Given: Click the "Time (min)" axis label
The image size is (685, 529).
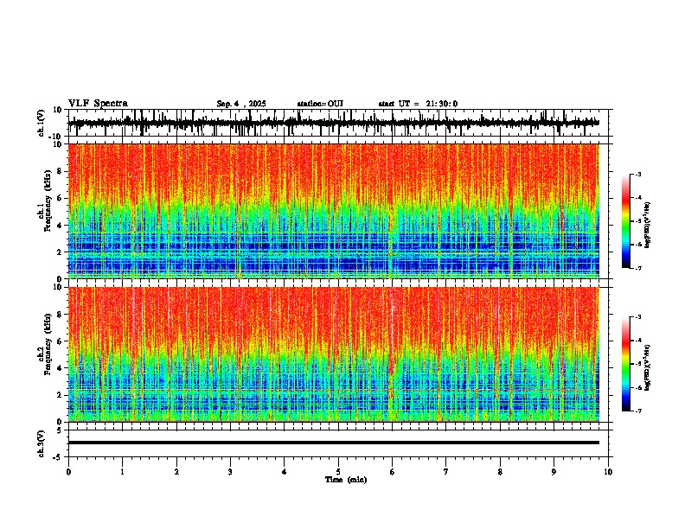Looking at the screenshot, I should coord(346,480).
